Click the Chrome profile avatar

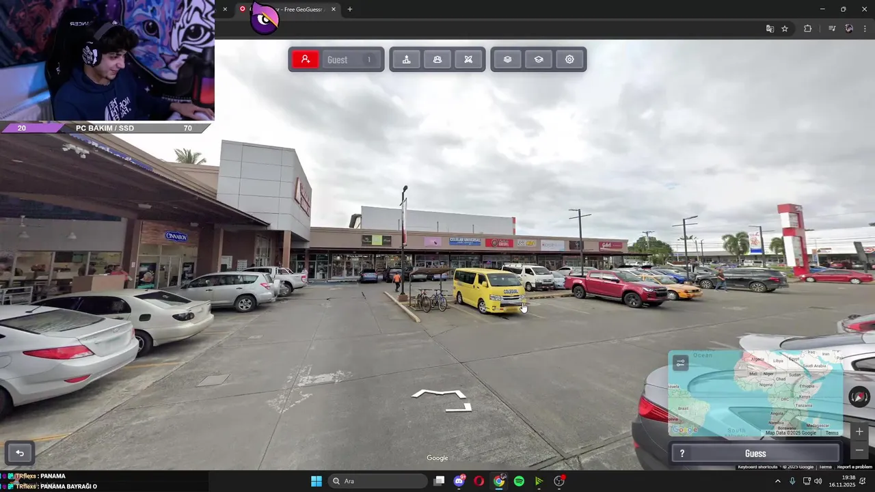[849, 29]
